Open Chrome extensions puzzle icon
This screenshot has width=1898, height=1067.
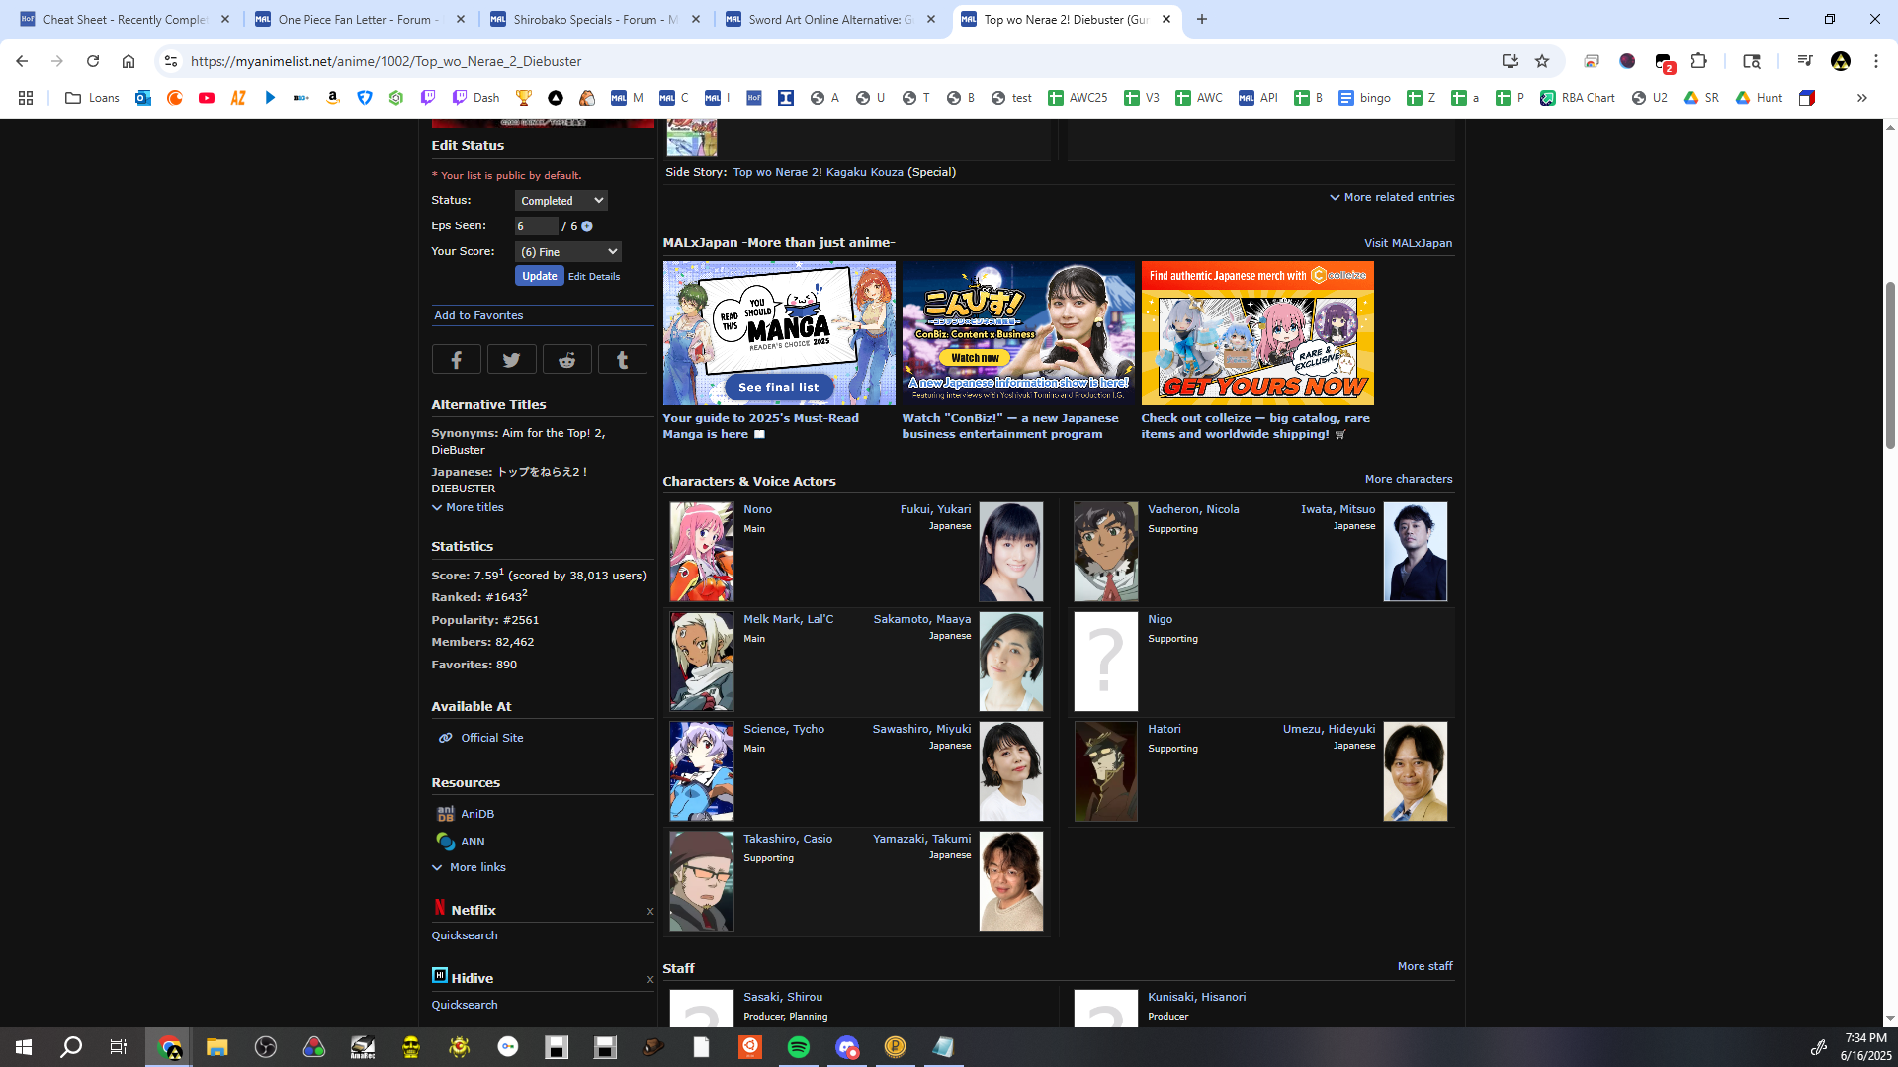click(x=1698, y=61)
